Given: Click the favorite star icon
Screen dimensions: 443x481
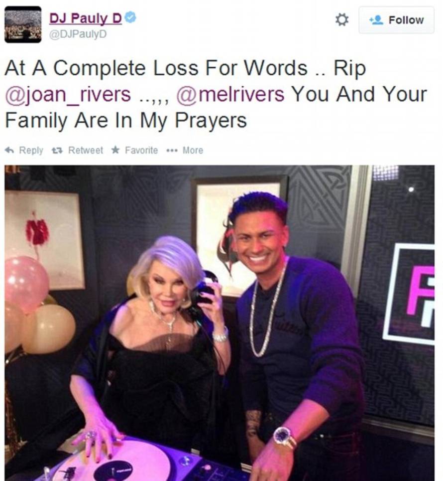Looking at the screenshot, I should (x=115, y=150).
